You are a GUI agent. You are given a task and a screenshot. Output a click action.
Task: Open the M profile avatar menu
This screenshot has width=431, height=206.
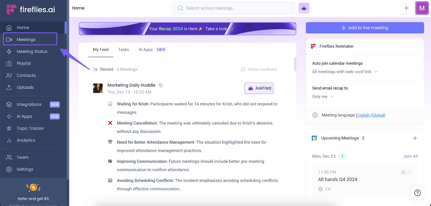click(422, 8)
